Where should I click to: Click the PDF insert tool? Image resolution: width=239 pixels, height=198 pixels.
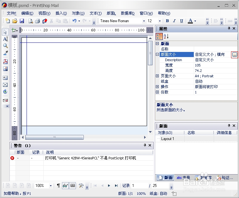pos(5,61)
